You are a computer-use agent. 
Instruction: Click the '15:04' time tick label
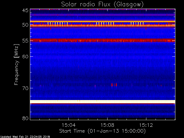[68, 125]
